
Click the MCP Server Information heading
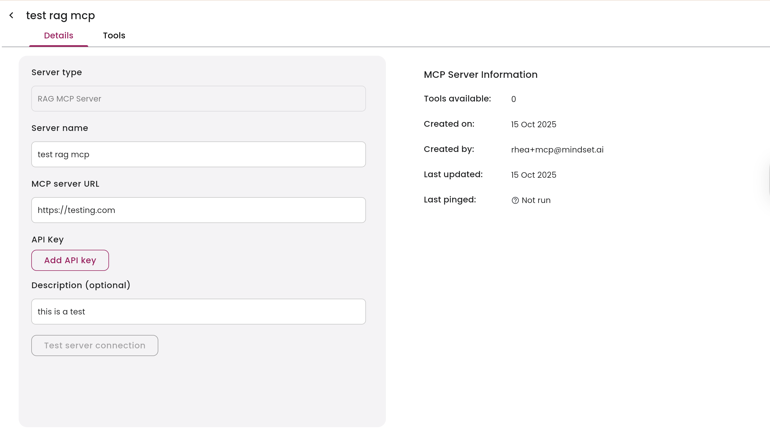(480, 74)
